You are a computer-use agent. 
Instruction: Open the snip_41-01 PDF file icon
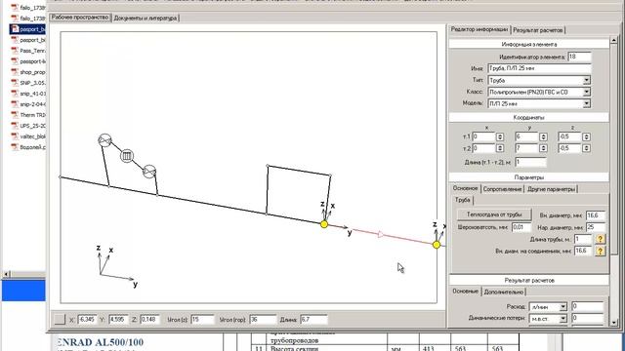[15, 94]
